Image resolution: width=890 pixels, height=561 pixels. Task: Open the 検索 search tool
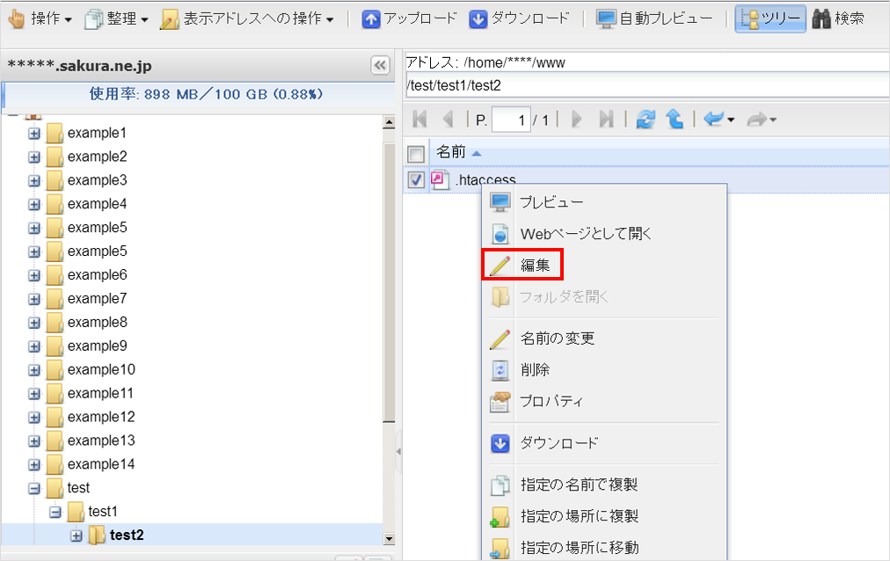(x=838, y=18)
